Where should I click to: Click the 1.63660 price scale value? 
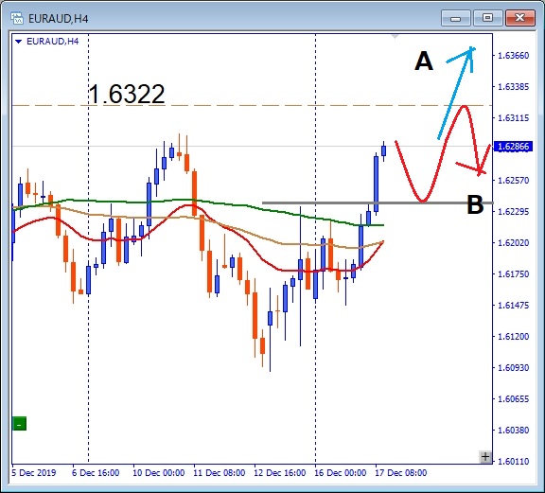(514, 56)
